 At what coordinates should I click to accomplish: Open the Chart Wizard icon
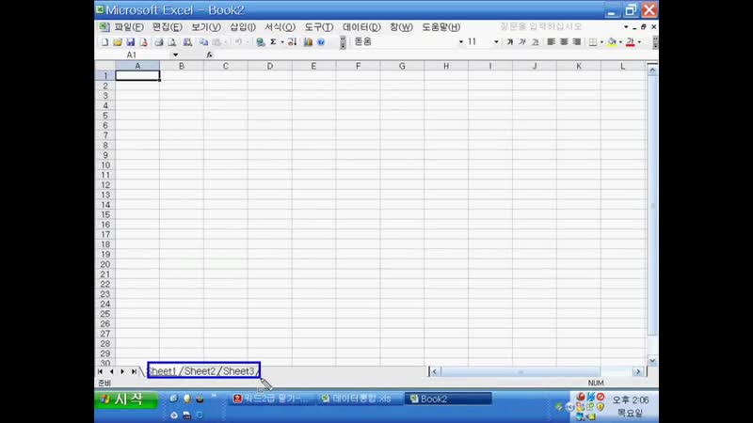pyautogui.click(x=308, y=42)
